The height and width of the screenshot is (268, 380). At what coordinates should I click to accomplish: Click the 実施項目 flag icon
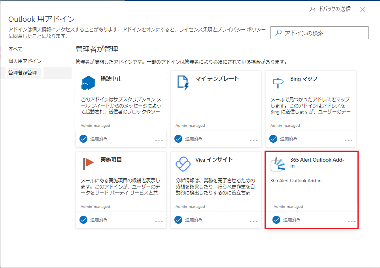(x=88, y=163)
